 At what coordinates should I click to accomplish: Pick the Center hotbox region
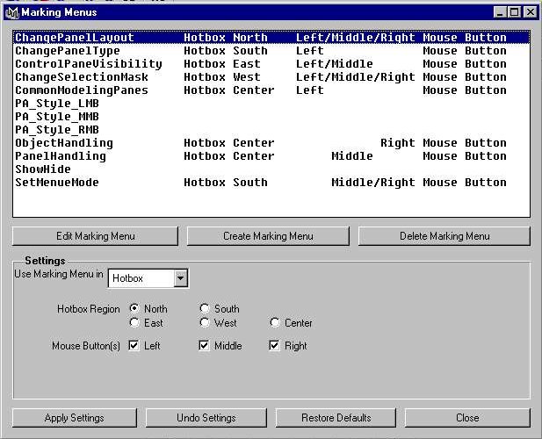pos(274,322)
